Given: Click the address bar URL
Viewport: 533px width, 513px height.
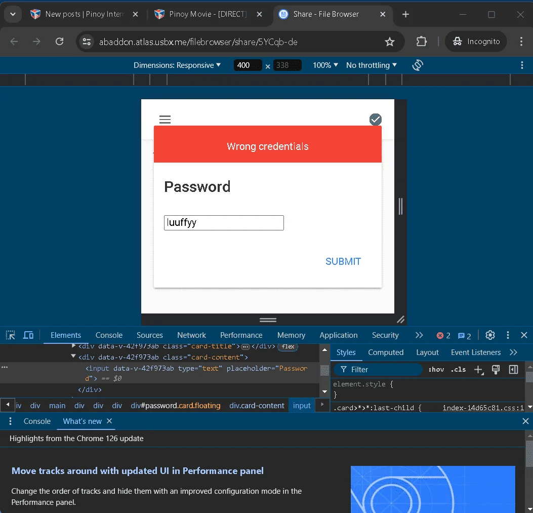Looking at the screenshot, I should [x=198, y=42].
